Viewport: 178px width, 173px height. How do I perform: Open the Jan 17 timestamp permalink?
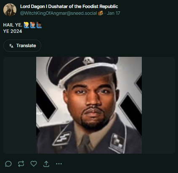[114, 13]
